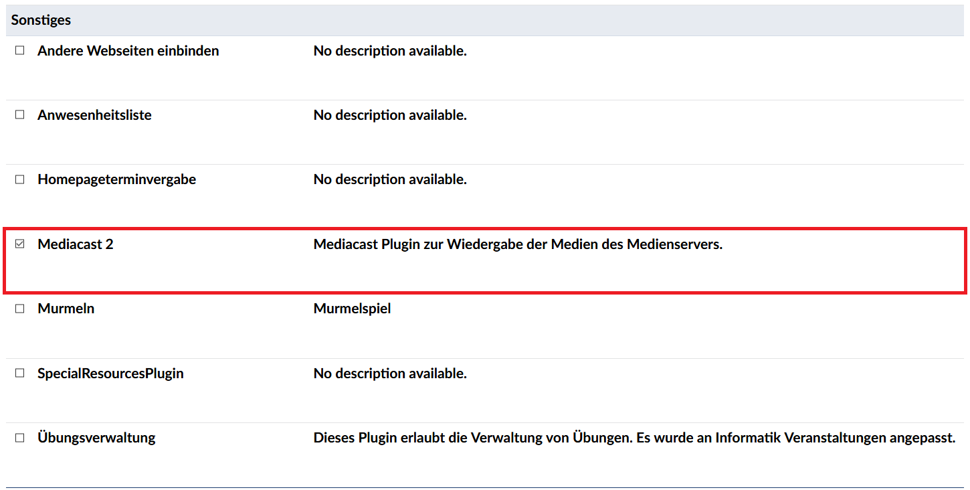Screen dimensions: 970x490
Task: Click the Übungsverwaltung description about Informatik Veranstaltungen
Action: (634, 438)
